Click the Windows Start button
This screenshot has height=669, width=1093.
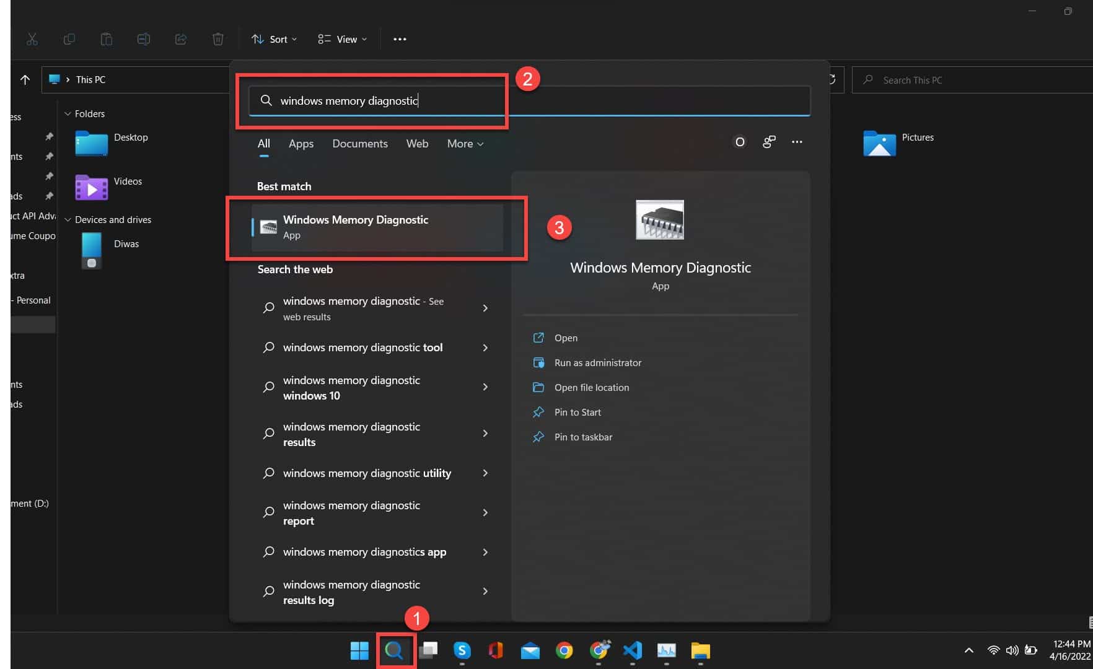(x=359, y=650)
